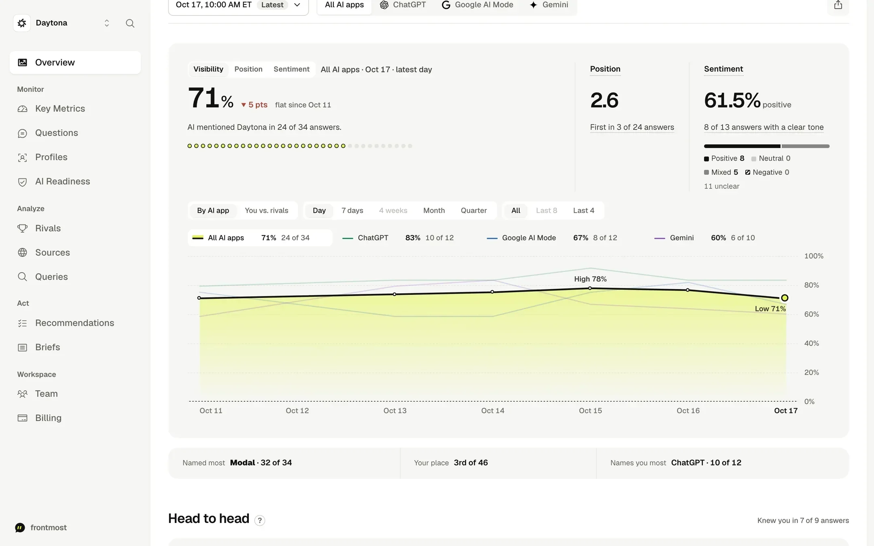This screenshot has height=546, width=874.
Task: Click First in 3 of 24 answers link
Action: click(632, 127)
